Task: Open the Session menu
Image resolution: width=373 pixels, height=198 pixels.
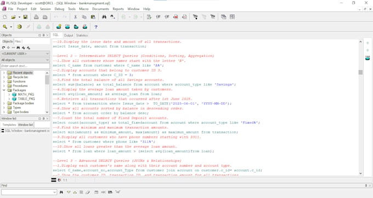Action: click(45, 9)
